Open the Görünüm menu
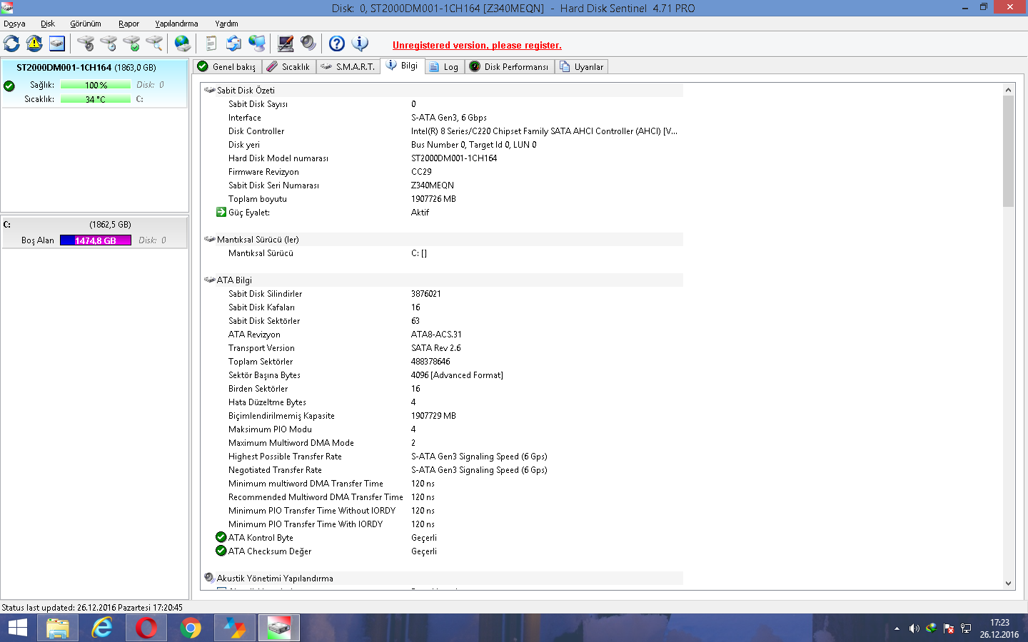 (86, 24)
